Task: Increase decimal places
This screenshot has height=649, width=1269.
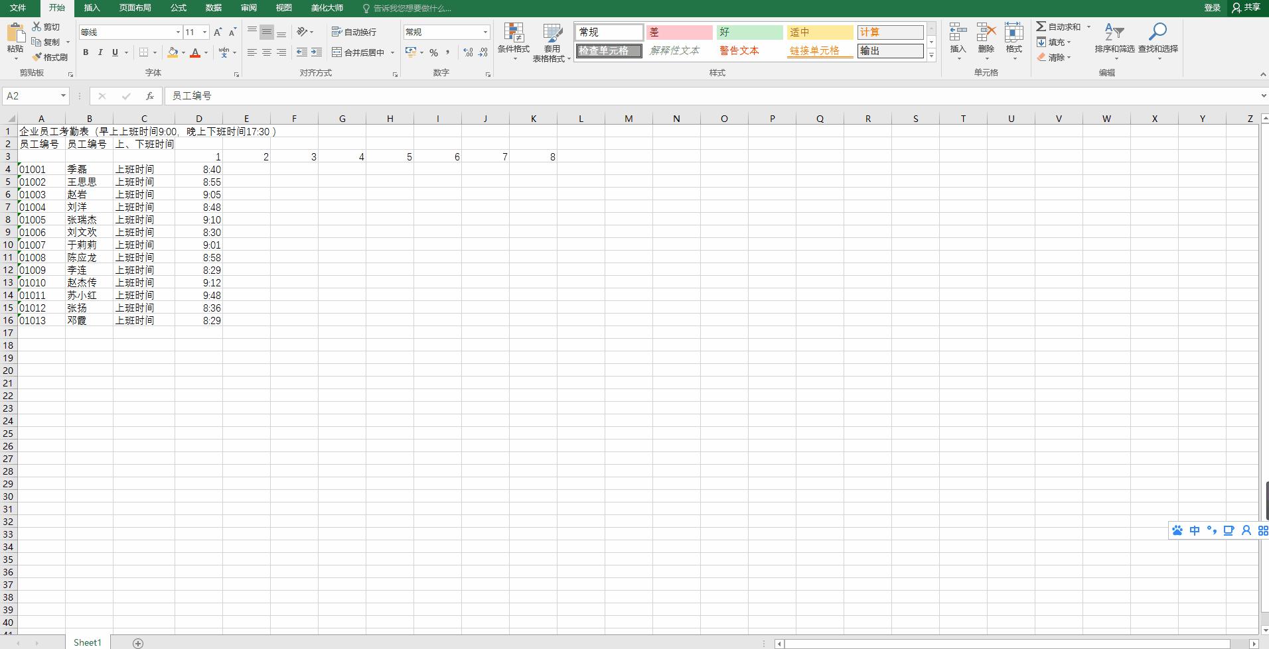Action: [469, 52]
